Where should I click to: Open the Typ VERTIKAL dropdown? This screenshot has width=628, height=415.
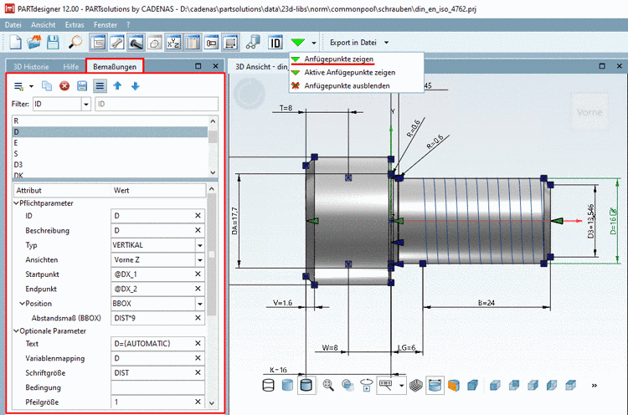click(x=199, y=245)
